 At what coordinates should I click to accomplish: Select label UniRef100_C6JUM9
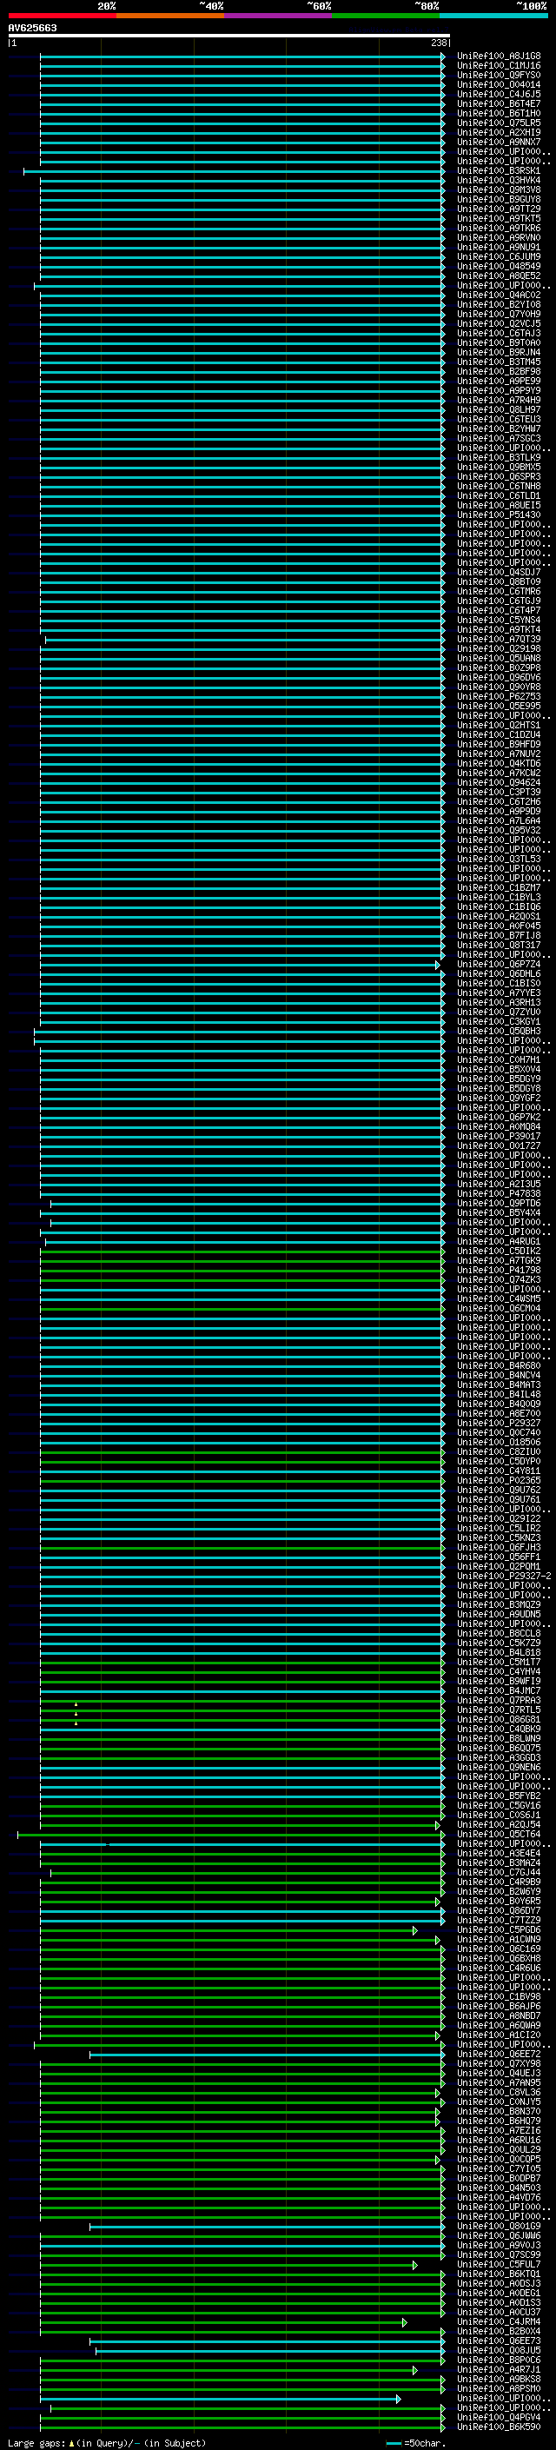point(499,256)
